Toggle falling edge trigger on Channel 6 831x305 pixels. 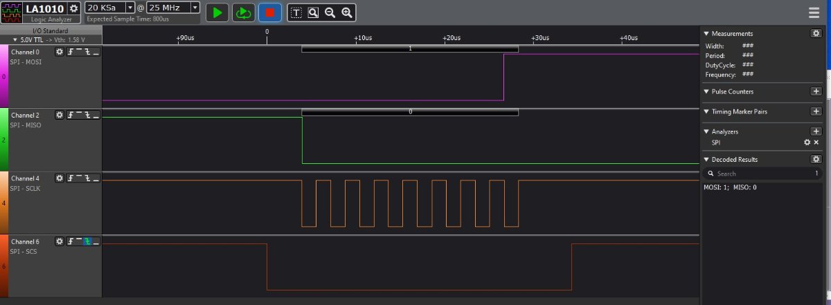[87, 241]
